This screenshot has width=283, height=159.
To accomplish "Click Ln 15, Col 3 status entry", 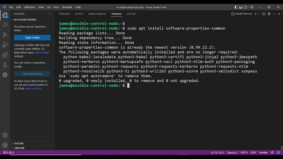I will pos(218,152).
